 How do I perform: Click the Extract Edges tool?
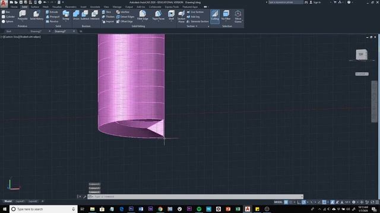pyautogui.click(x=125, y=17)
